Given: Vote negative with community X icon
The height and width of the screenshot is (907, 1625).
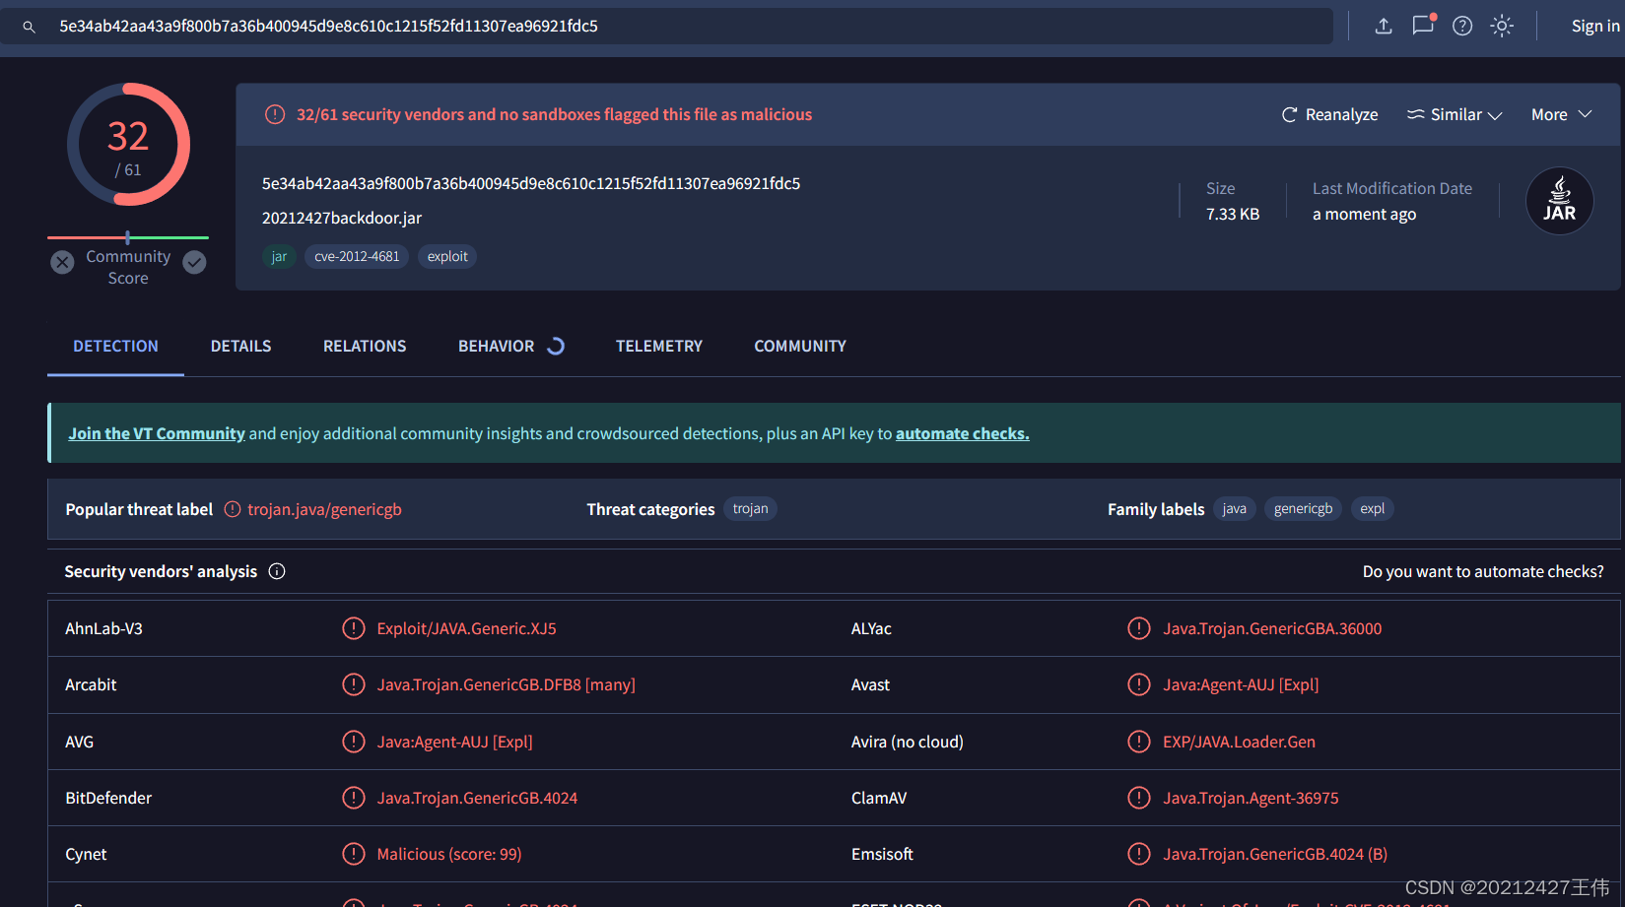Looking at the screenshot, I should click(62, 262).
